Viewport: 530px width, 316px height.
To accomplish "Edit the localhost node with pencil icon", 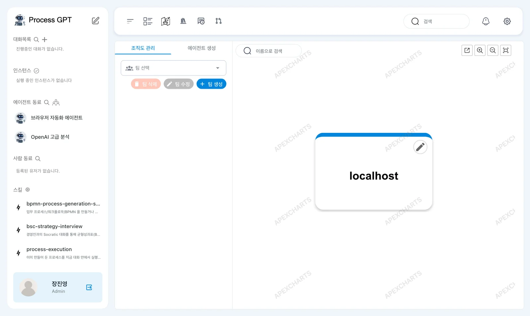I will pyautogui.click(x=420, y=147).
